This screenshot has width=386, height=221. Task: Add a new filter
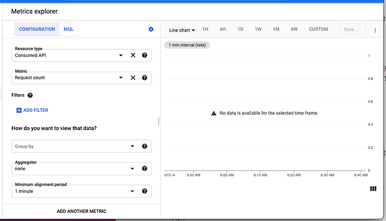click(32, 110)
